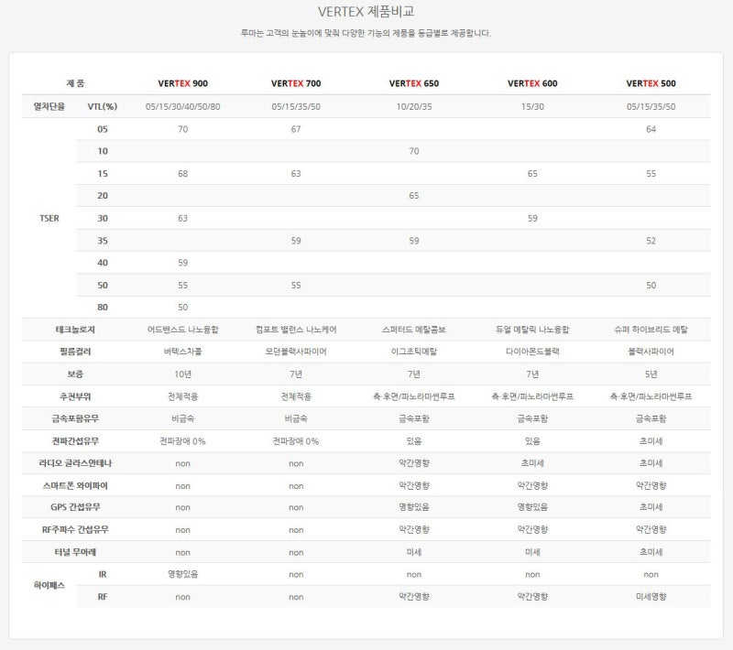Click value "52" in VERTEX 500 column
Viewport: 733px width, 650px height.
point(651,241)
